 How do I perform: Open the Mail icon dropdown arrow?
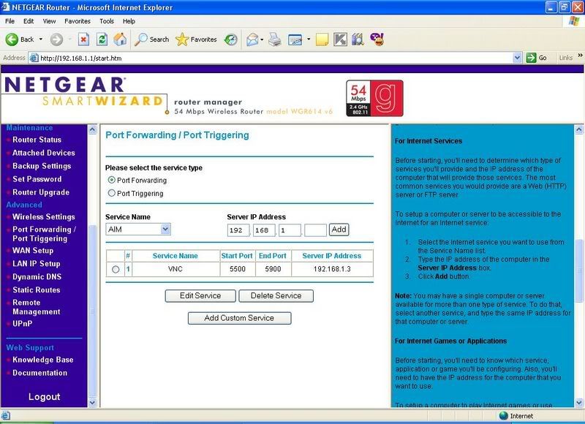(262, 39)
